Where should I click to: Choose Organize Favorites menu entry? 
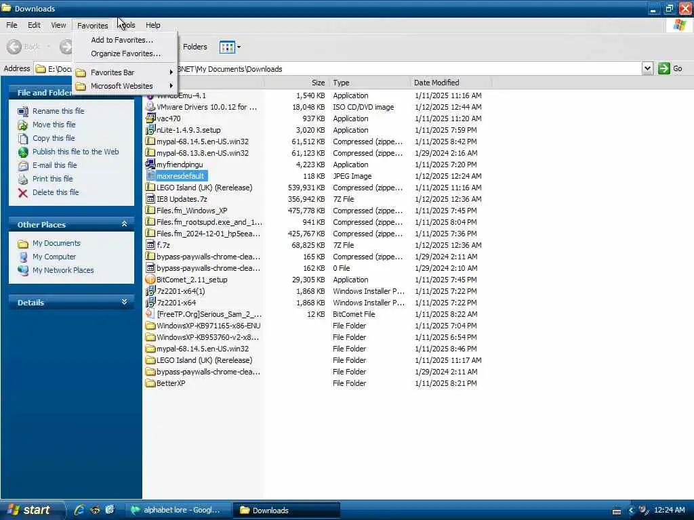(x=125, y=53)
